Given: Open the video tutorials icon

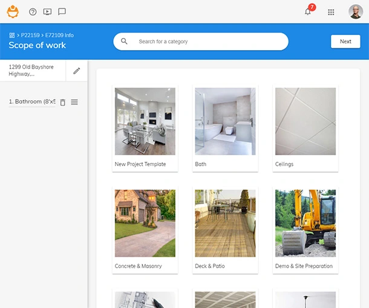Looking at the screenshot, I should click(x=47, y=11).
